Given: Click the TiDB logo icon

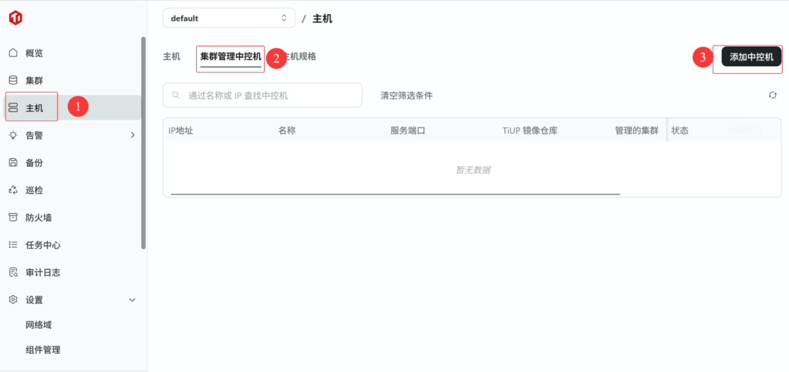Looking at the screenshot, I should [x=15, y=18].
